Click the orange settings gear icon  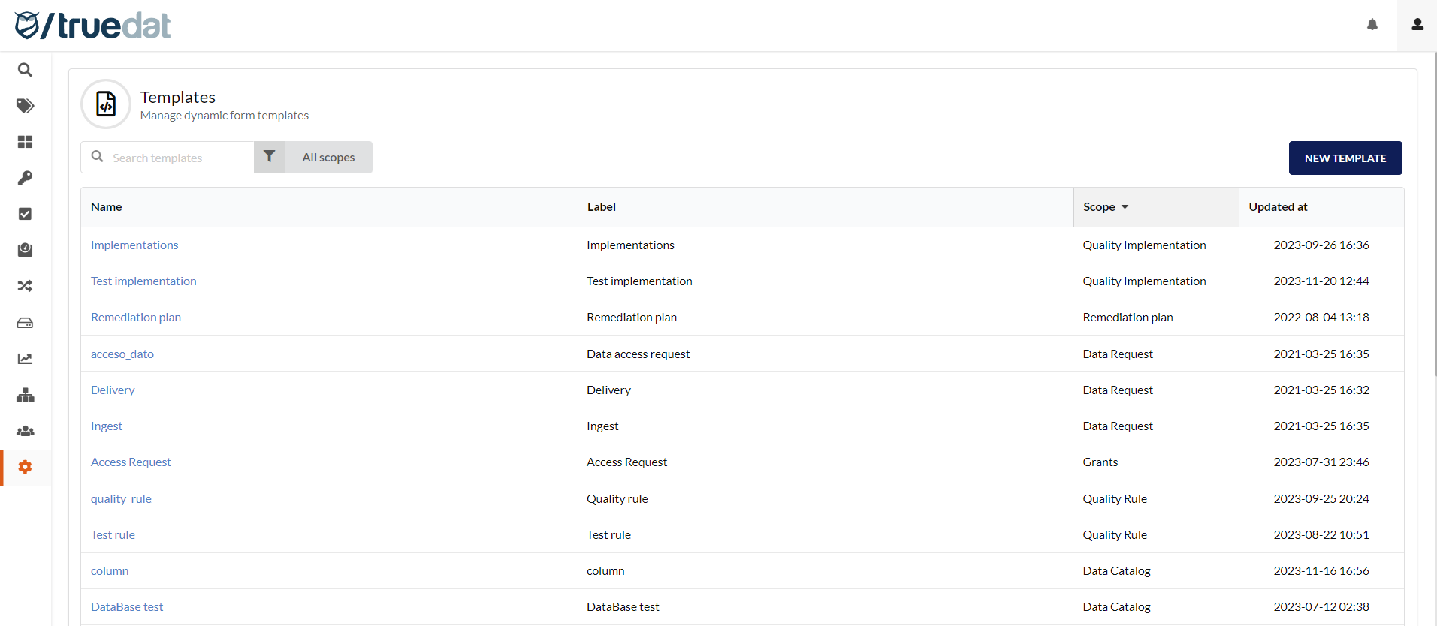[x=25, y=467]
